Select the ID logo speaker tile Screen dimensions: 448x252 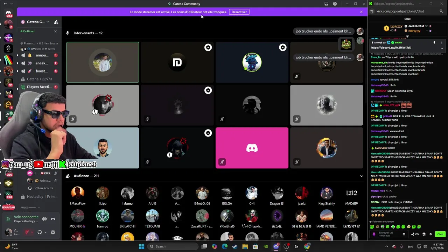click(177, 62)
